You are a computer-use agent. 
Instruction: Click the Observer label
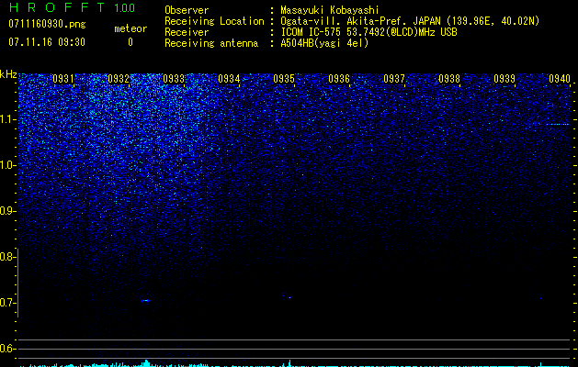[x=187, y=10]
